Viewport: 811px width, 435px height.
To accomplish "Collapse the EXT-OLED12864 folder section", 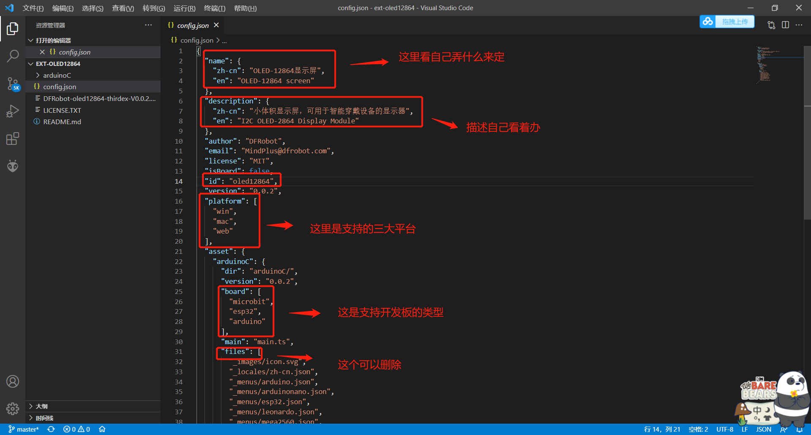I will [93, 64].
